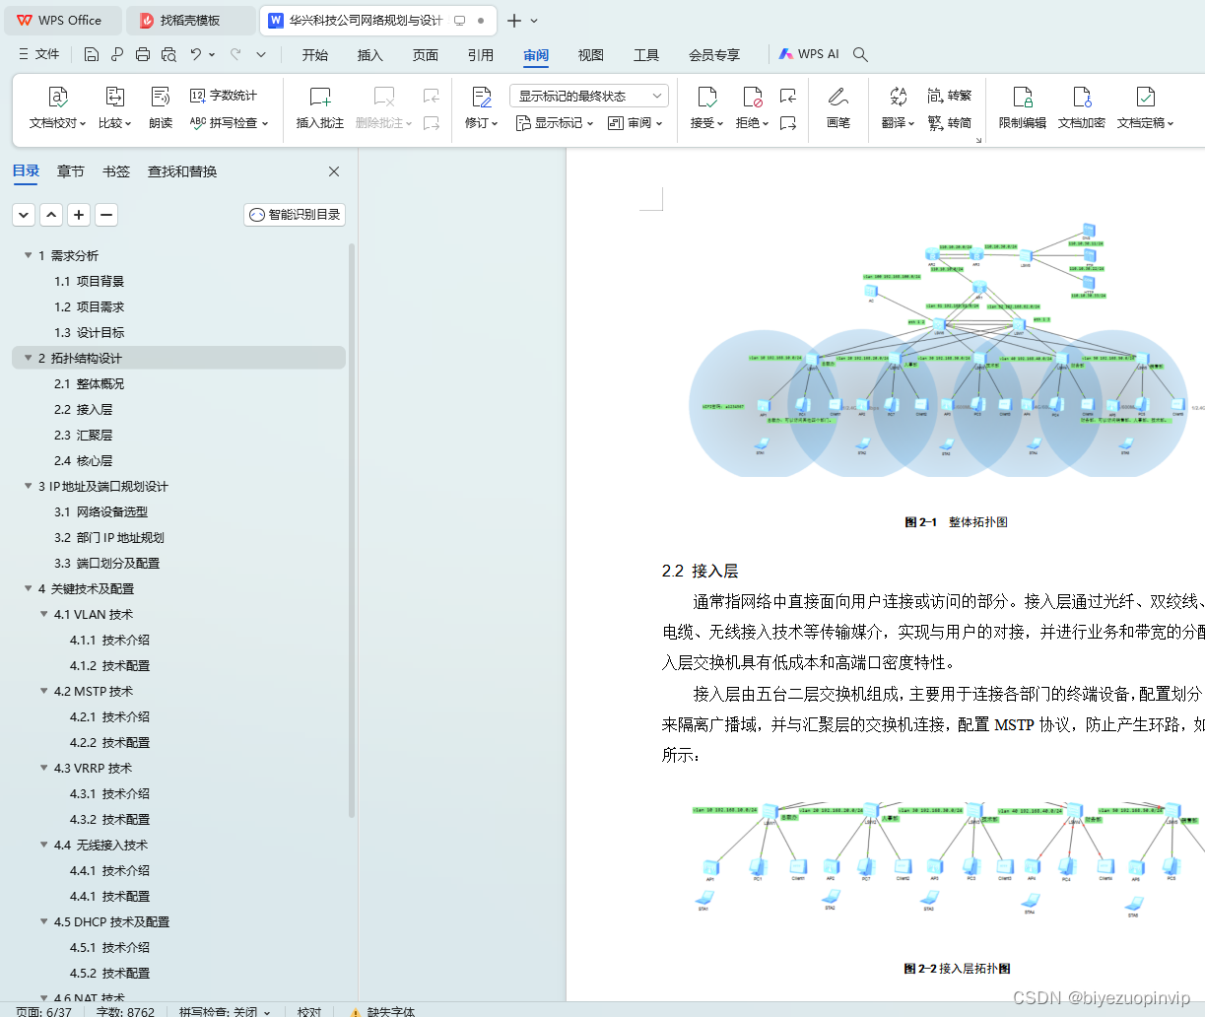
Task: Switch to the 插入 ribbon tab
Action: [369, 55]
